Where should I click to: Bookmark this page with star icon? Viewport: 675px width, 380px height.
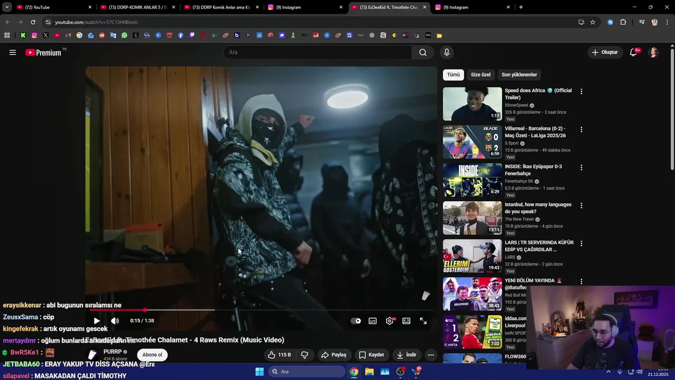pos(593,22)
